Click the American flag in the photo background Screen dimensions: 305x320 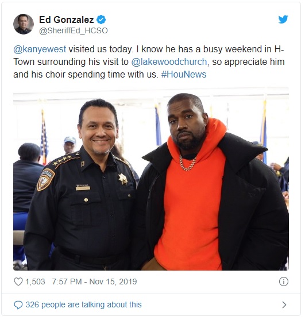tap(44, 138)
